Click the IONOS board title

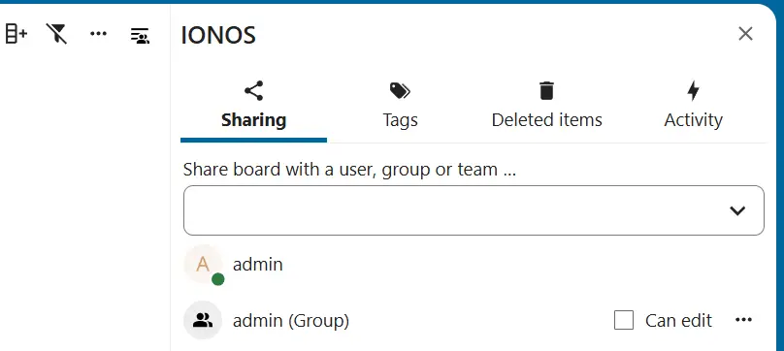click(218, 36)
